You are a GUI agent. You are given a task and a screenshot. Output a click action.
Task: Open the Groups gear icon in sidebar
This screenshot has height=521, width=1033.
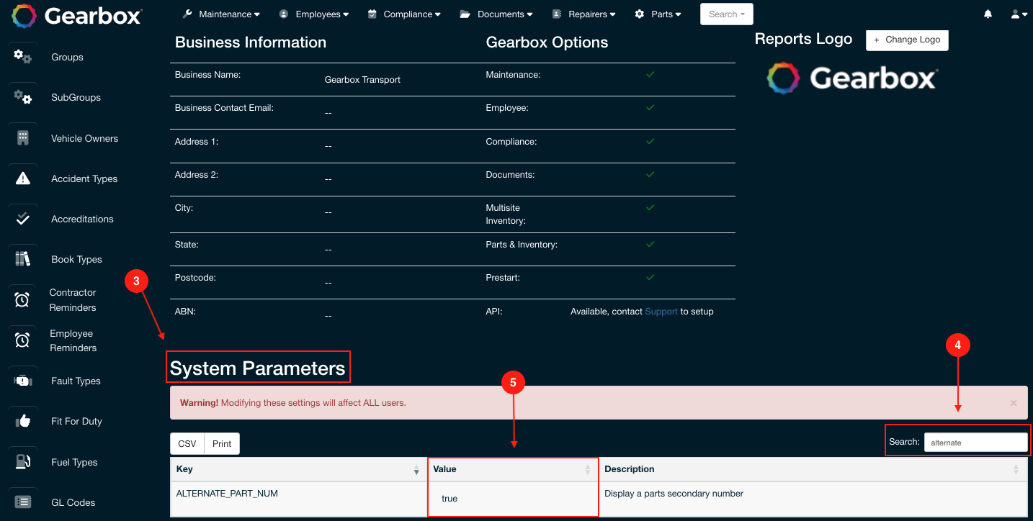[x=23, y=56]
